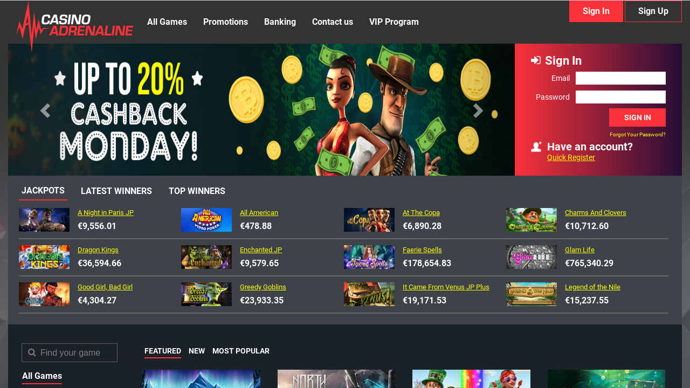Click the Sign Up button in header
This screenshot has height=388, width=690.
pos(653,11)
